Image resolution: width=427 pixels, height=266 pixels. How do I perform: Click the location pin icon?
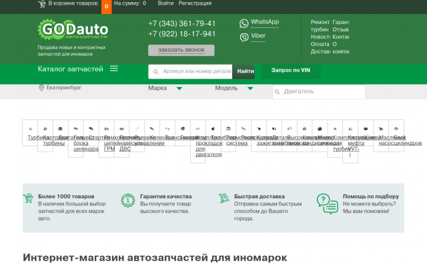[41, 88]
